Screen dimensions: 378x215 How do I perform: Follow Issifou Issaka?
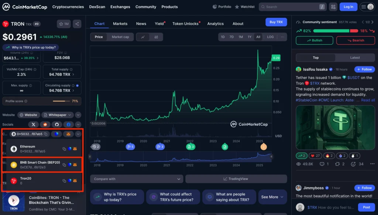[364, 69]
